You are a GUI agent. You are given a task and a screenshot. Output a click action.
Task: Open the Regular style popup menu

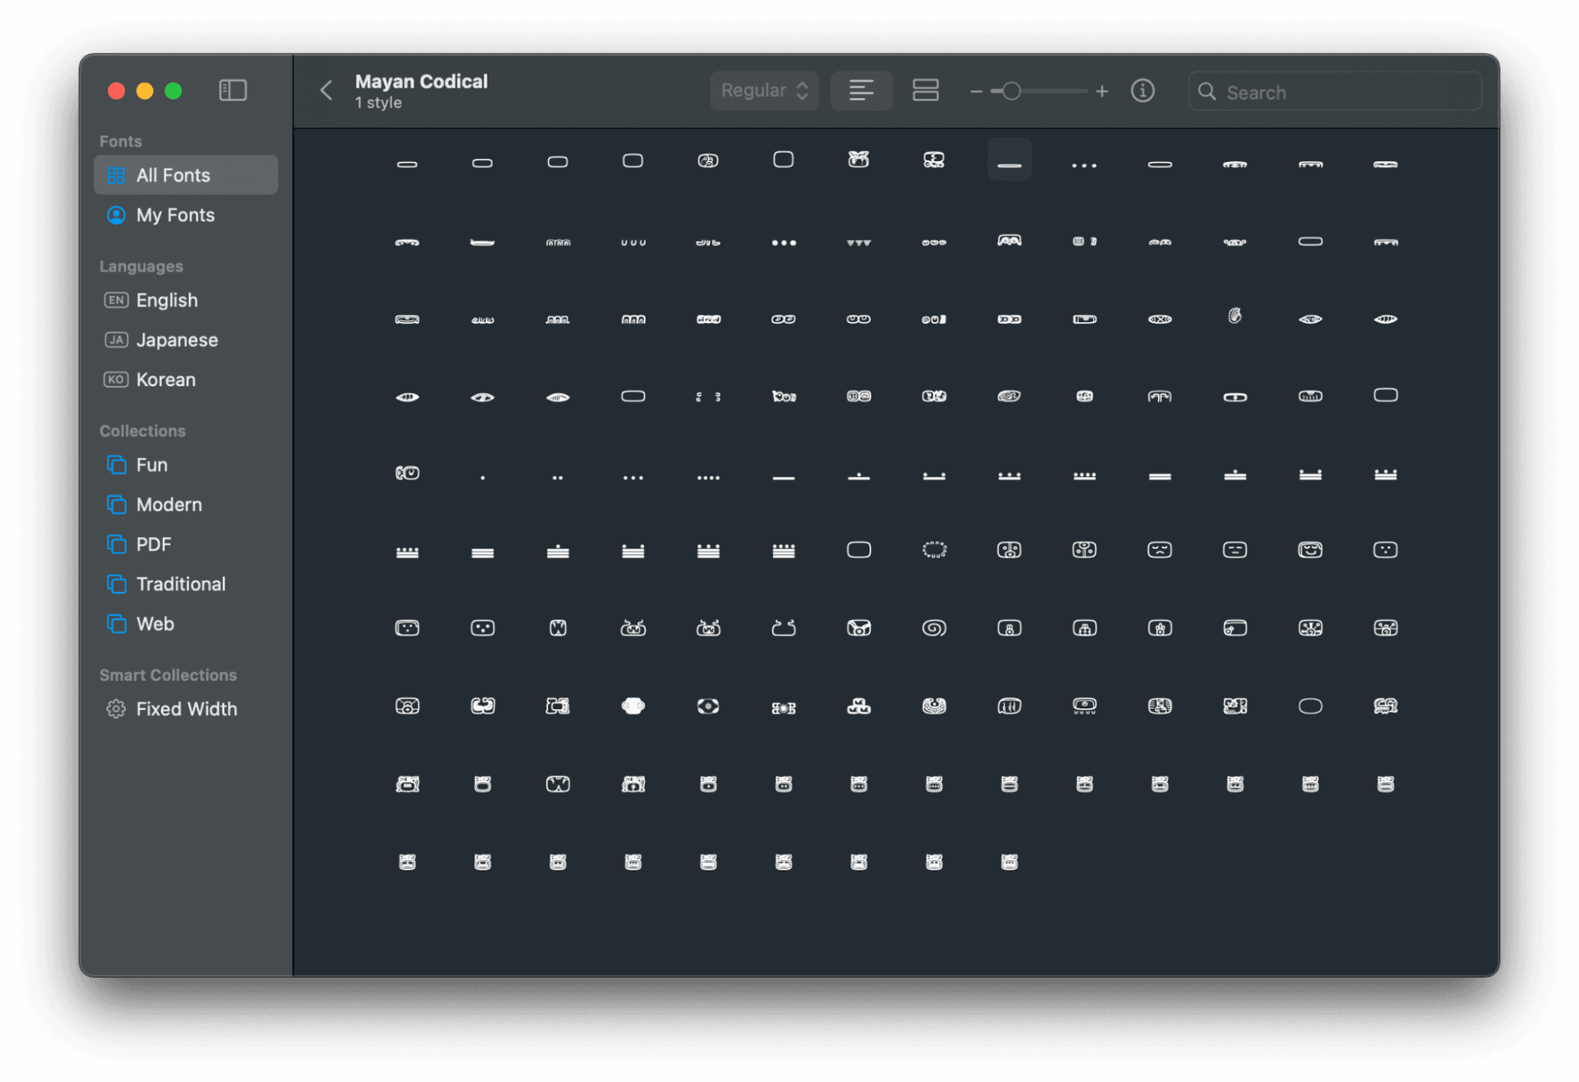coord(763,90)
